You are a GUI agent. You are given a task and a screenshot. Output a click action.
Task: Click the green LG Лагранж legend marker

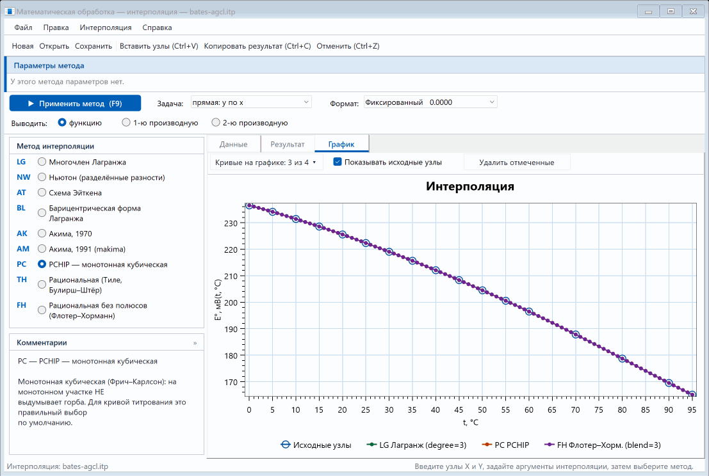click(371, 445)
